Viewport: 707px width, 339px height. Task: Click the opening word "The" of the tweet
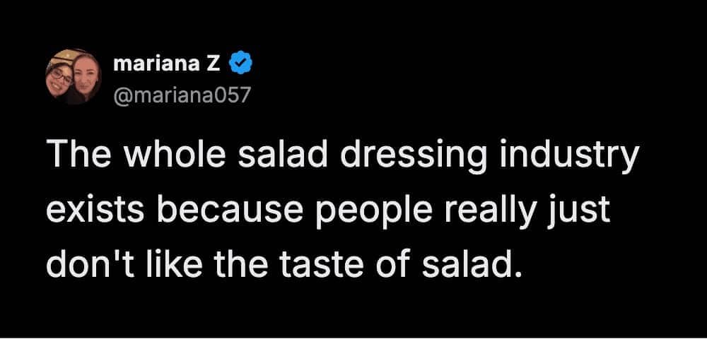(x=74, y=155)
